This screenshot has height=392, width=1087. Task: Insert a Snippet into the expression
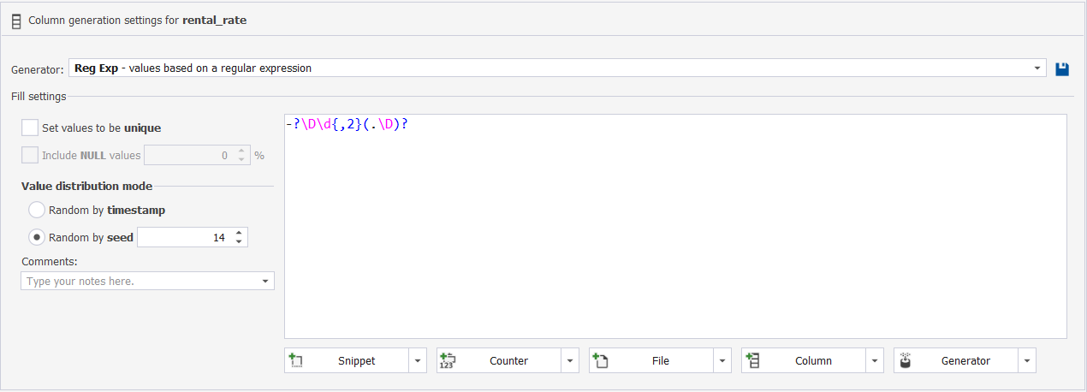pos(347,360)
